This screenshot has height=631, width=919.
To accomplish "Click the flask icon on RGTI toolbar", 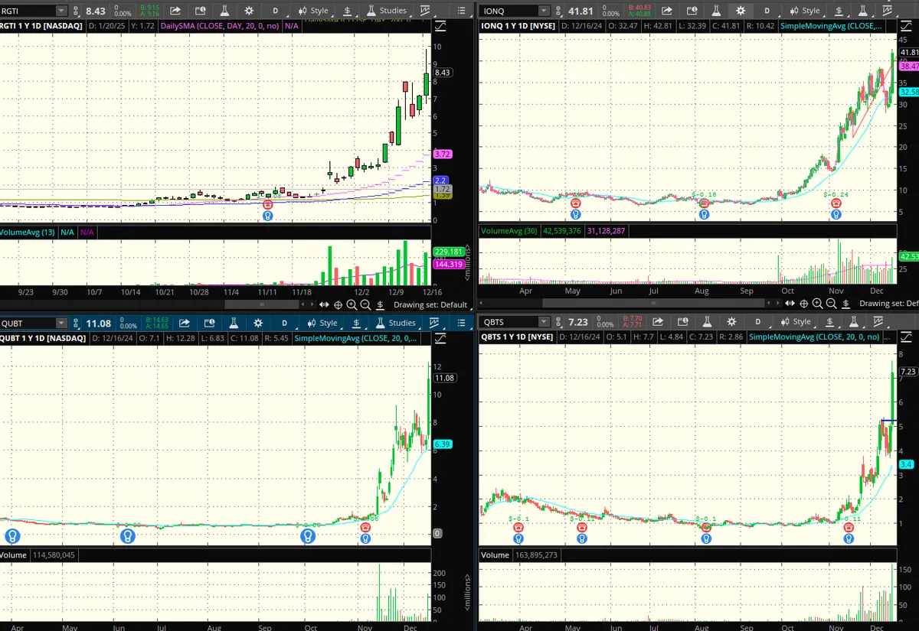I will (x=224, y=11).
